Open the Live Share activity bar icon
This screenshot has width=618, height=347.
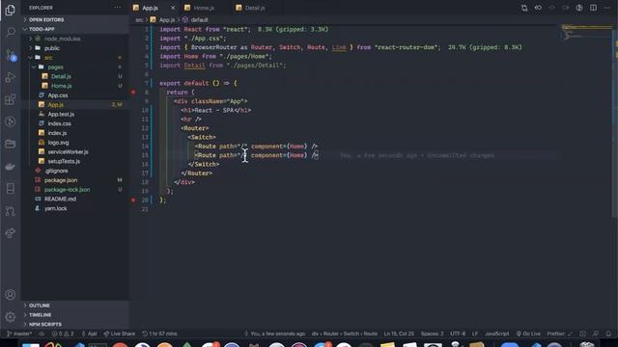click(x=11, y=233)
